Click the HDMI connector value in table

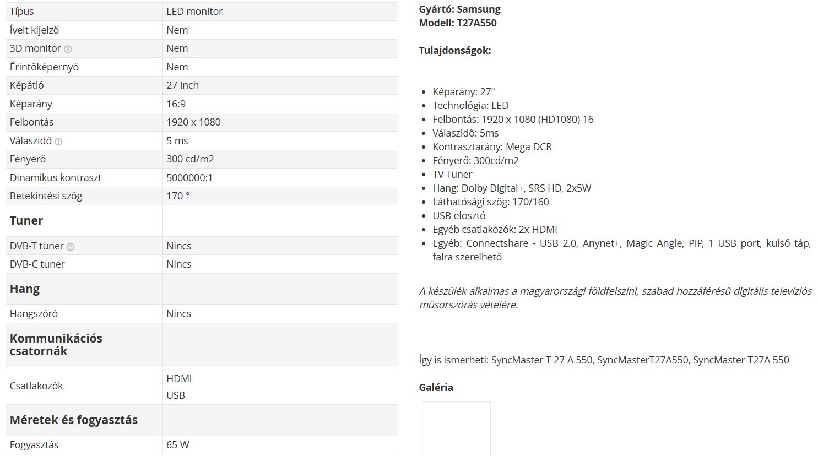click(x=179, y=379)
